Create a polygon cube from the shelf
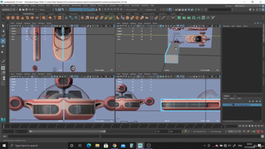Image resolution: width=265 pixels, height=149 pixels. 13,18
